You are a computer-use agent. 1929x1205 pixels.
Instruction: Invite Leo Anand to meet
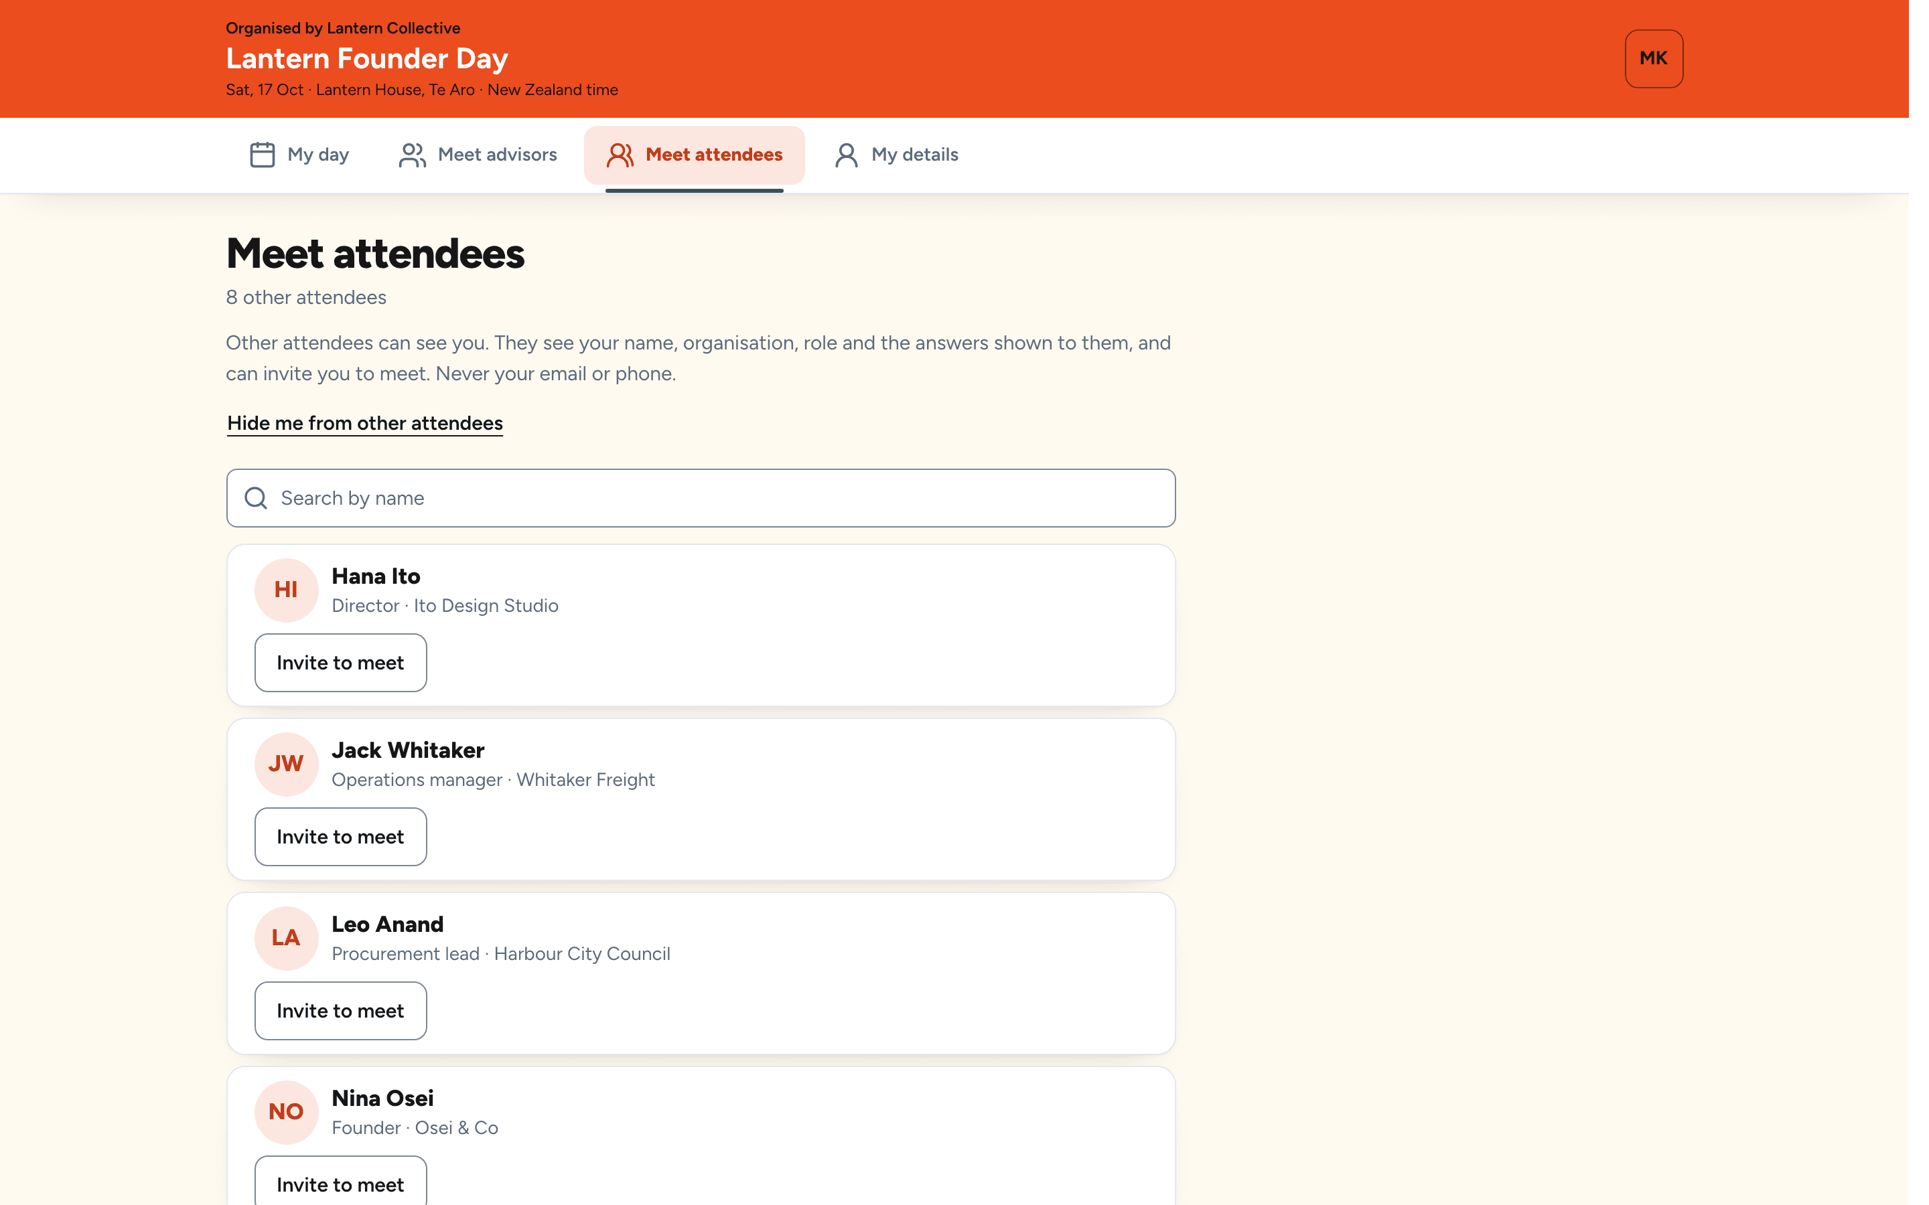click(x=340, y=1011)
